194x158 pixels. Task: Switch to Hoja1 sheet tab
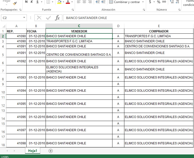(x=32, y=151)
